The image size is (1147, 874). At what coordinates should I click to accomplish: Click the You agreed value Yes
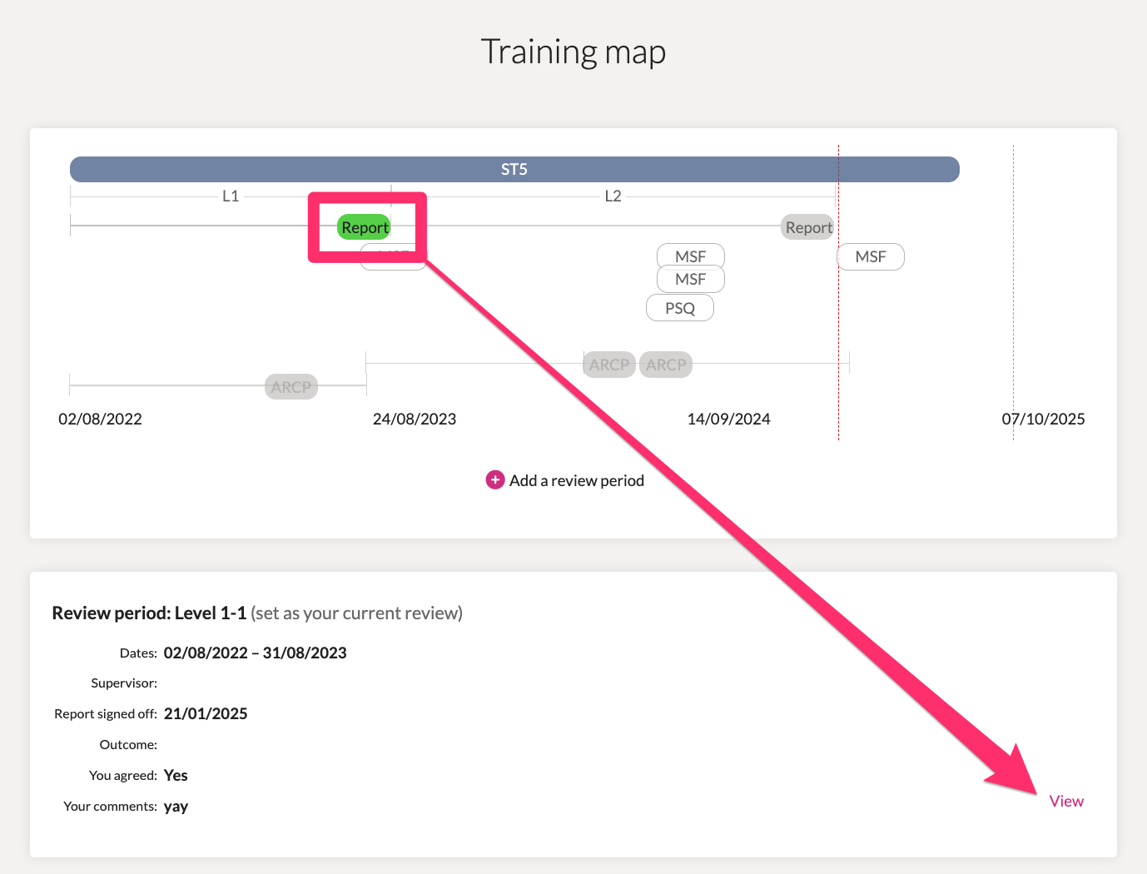point(176,776)
